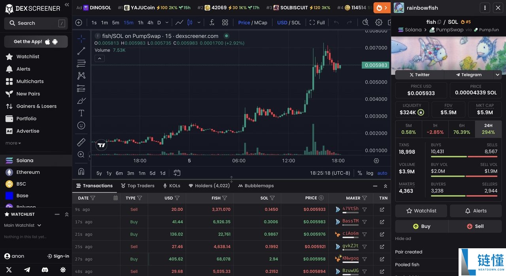Click the red Sell button
The width and height of the screenshot is (506, 276).
click(475, 227)
